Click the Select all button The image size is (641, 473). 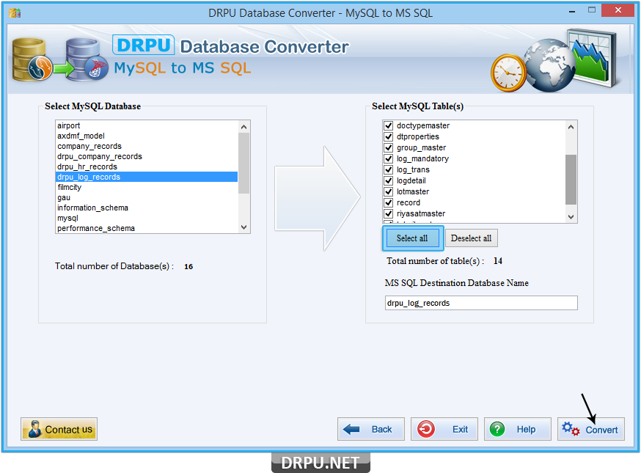tap(412, 238)
